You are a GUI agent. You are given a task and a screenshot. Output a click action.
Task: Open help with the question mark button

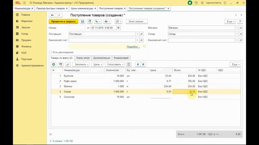coord(240,21)
